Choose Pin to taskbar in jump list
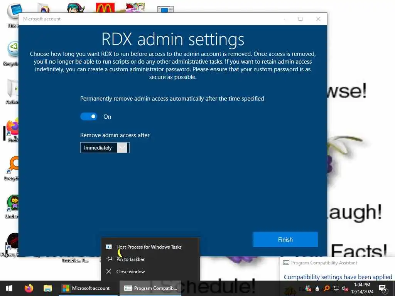This screenshot has width=395, height=296. [150, 259]
